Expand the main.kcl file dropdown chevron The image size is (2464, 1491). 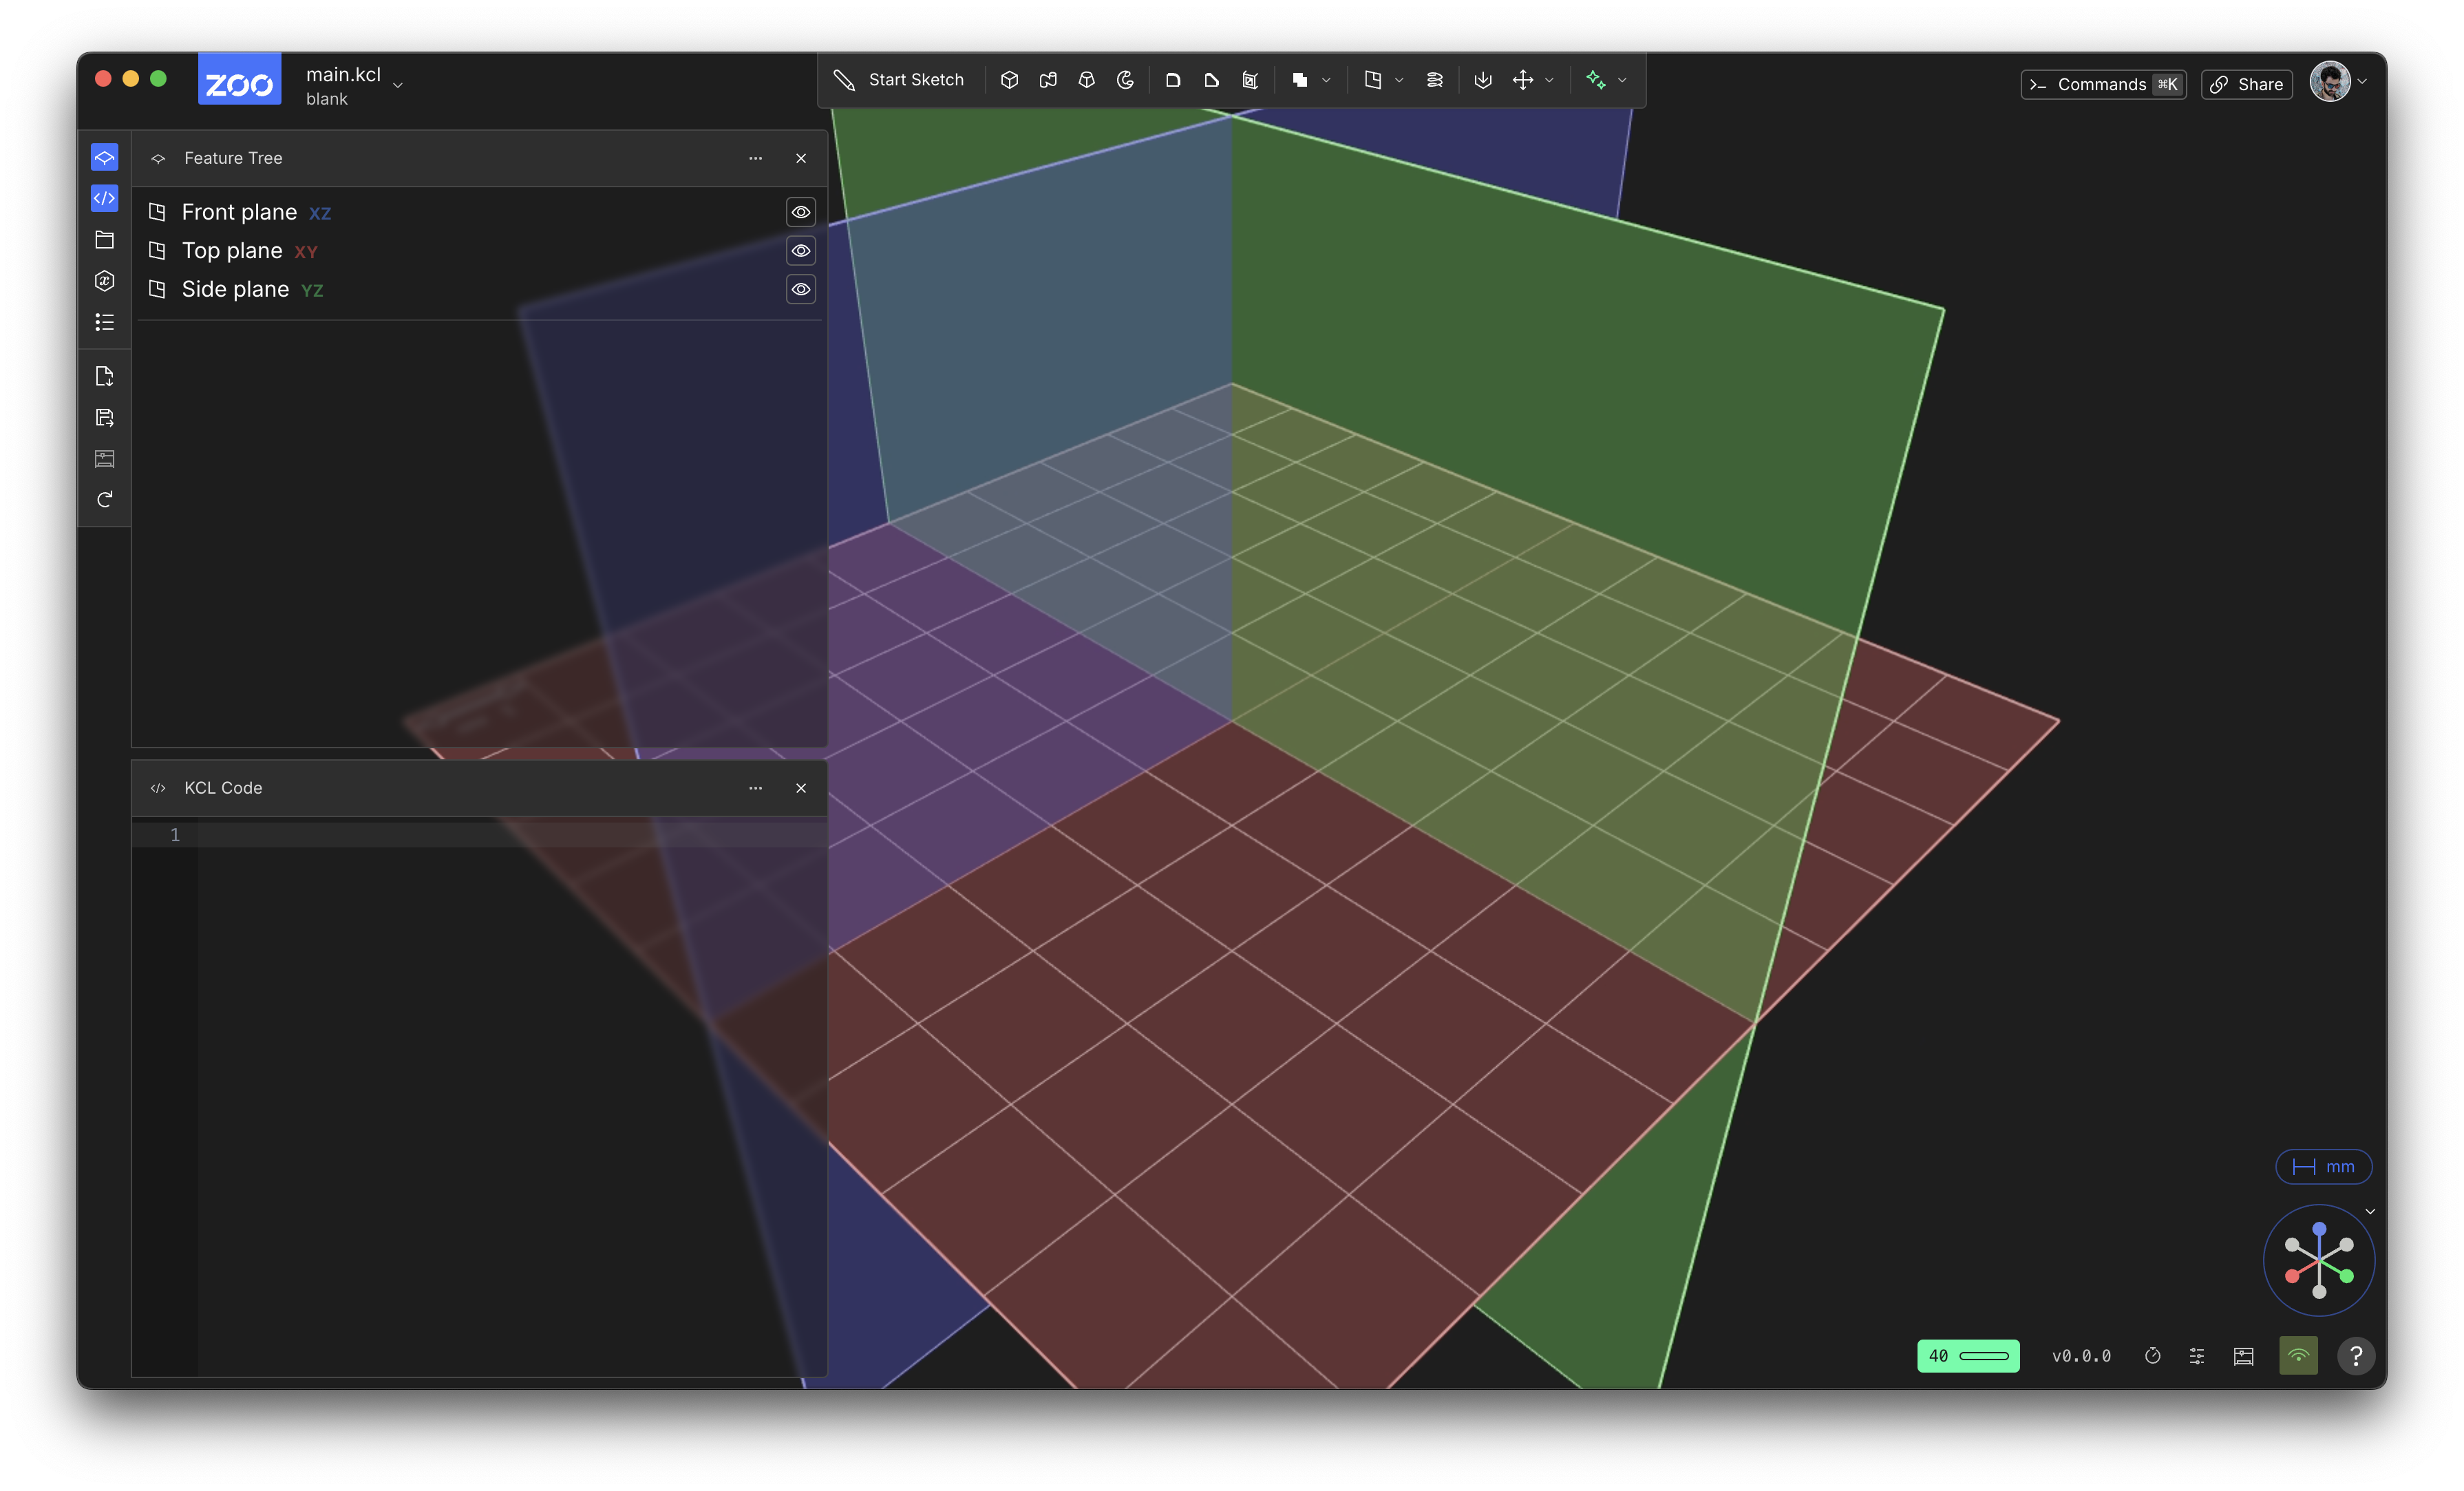(398, 86)
